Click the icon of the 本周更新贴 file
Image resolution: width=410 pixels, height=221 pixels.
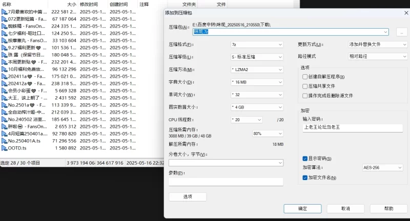click(4, 62)
